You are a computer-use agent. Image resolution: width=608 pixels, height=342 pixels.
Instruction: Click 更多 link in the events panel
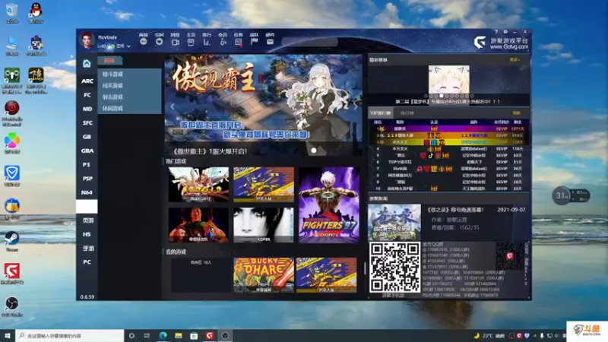(515, 60)
